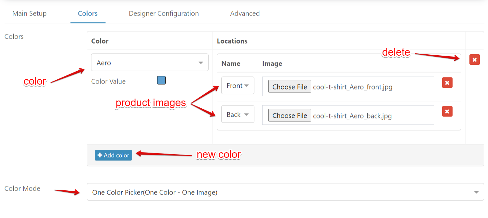Click the cool-t-shirt_Aero_back.jpg file name

(352, 116)
